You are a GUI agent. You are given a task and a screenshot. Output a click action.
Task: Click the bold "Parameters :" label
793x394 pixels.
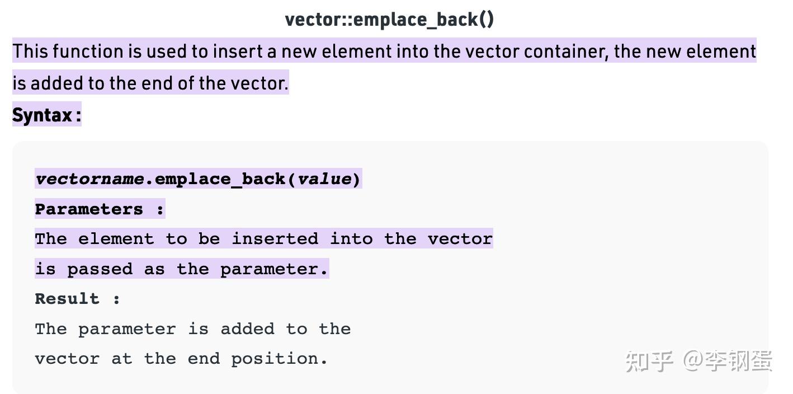click(x=100, y=209)
